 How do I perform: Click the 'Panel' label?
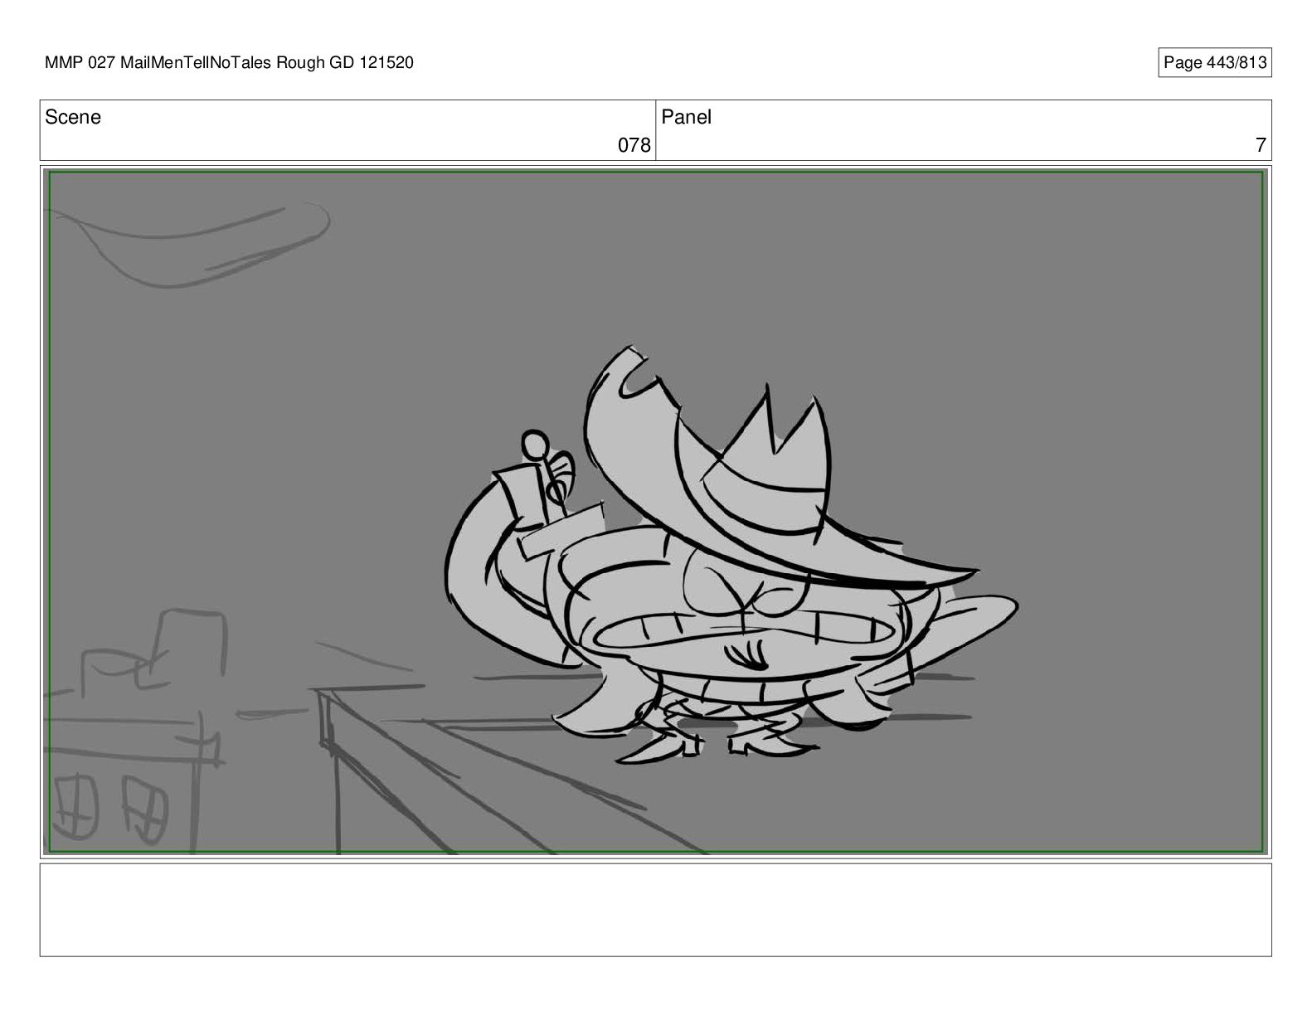[686, 117]
